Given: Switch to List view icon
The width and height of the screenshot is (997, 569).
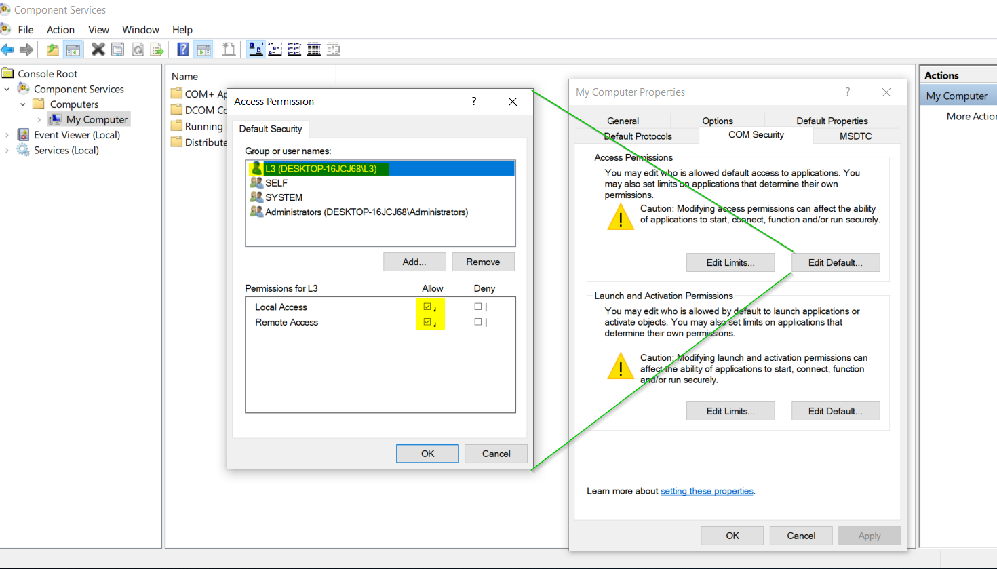Looking at the screenshot, I should pos(294,50).
